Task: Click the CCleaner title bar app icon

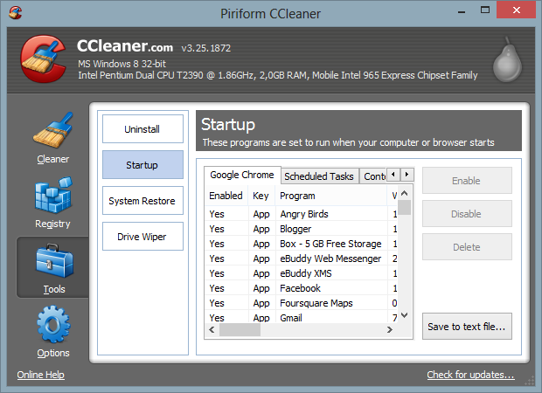Action: coord(15,13)
